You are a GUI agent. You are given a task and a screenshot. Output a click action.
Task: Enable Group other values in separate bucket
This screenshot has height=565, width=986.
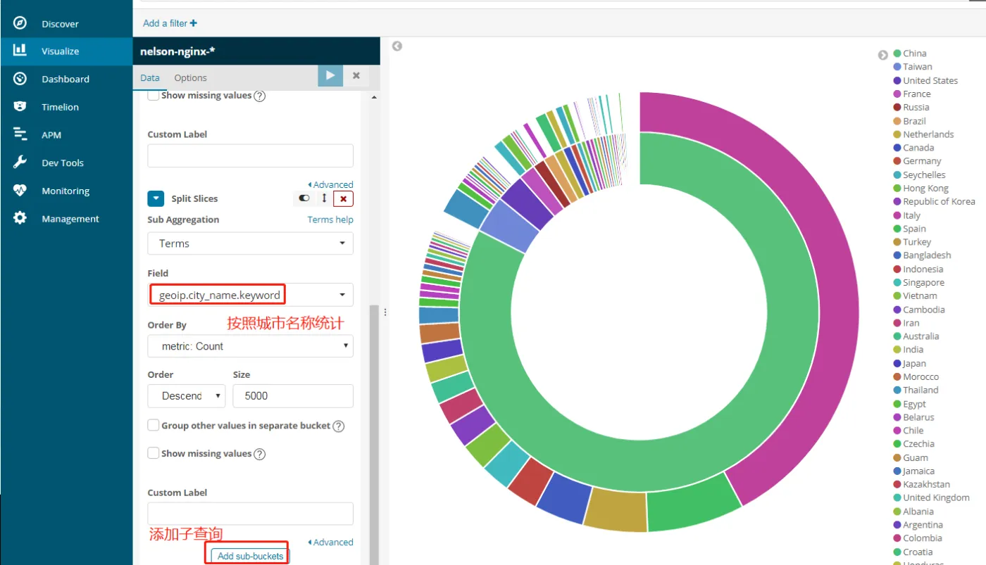tap(153, 425)
